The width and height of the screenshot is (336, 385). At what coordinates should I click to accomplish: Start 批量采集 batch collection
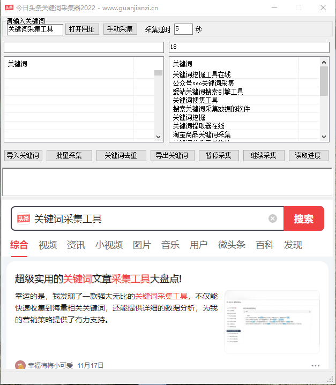pos(69,155)
